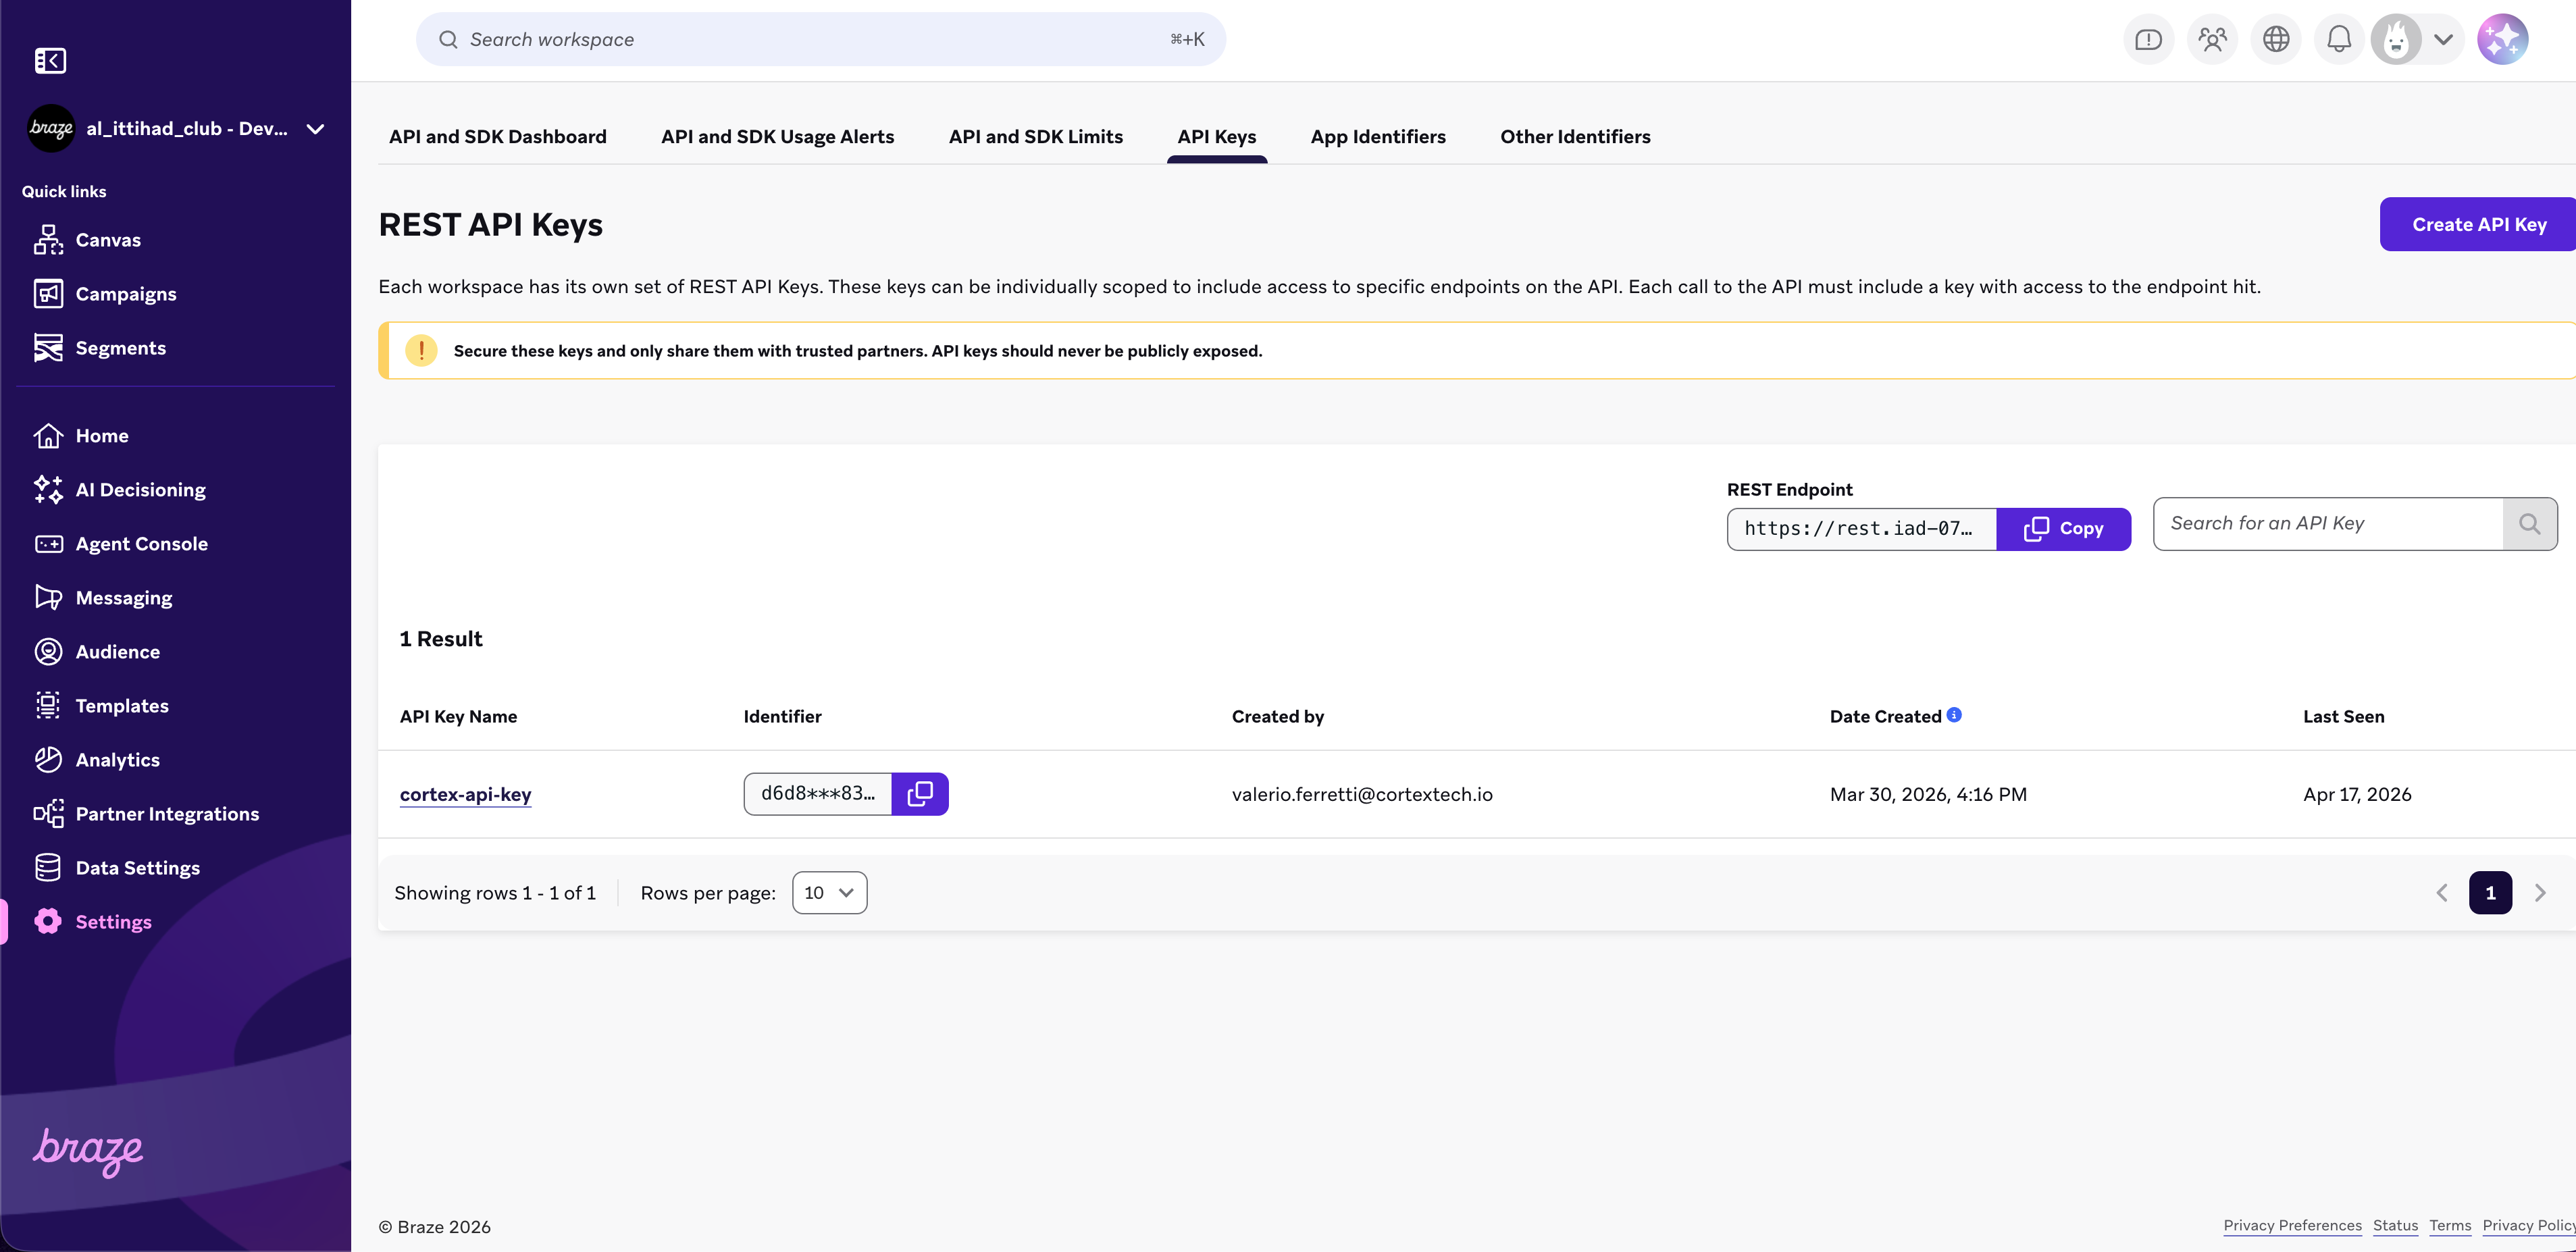
Task: Click the API key search magnifier icon
Action: click(2529, 524)
